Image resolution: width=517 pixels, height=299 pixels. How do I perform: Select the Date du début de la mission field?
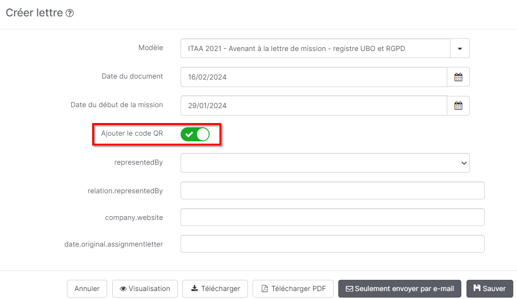click(313, 105)
